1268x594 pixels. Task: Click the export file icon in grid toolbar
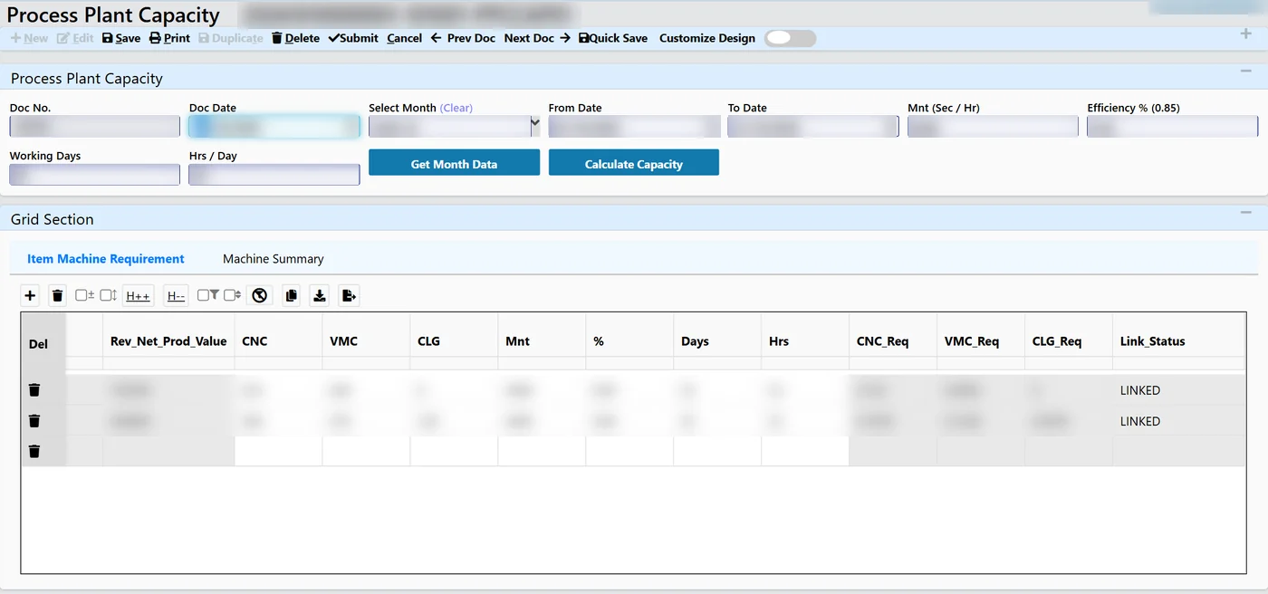(349, 295)
